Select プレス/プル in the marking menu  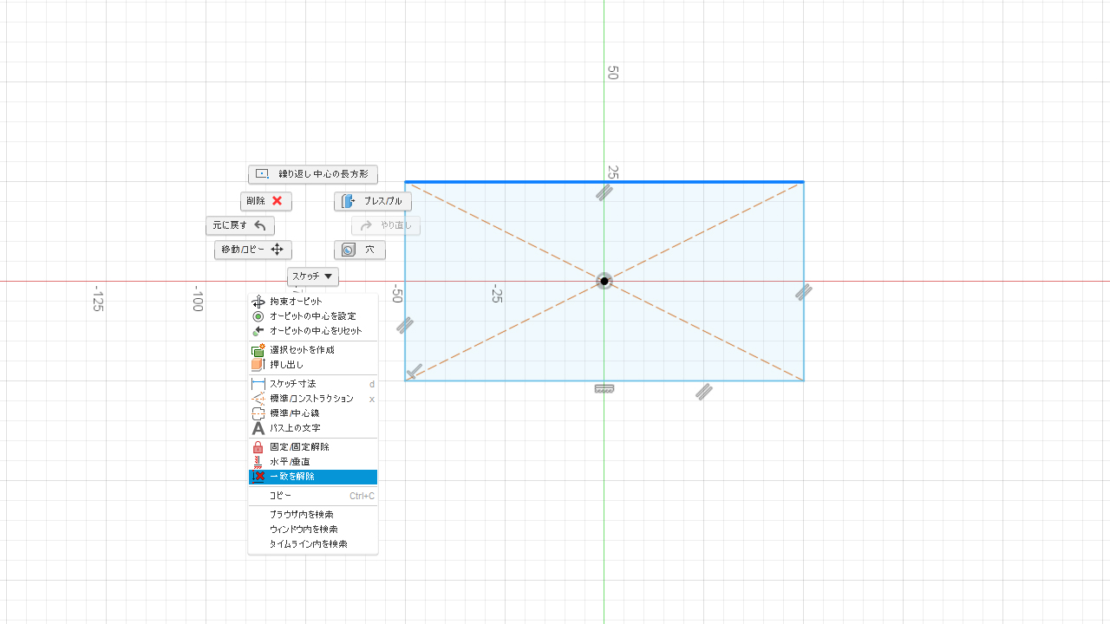[x=373, y=201]
